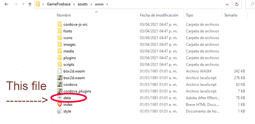Sort by Nombre column header

tap(64, 15)
